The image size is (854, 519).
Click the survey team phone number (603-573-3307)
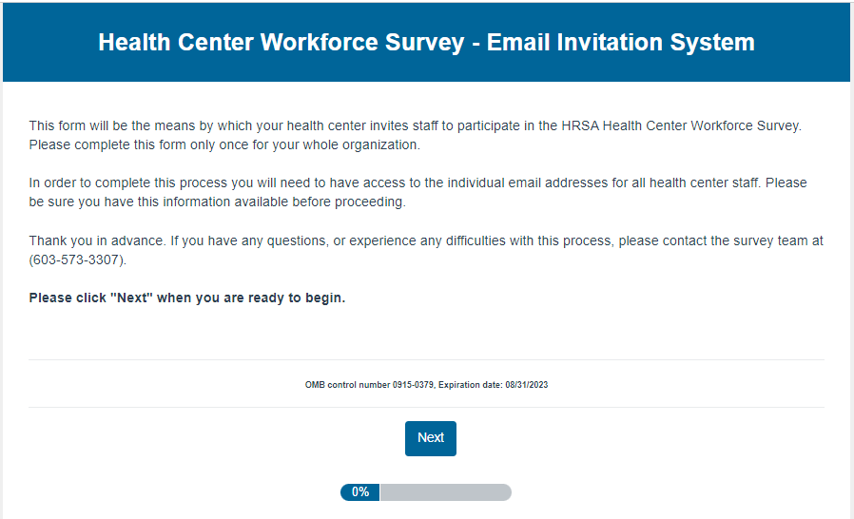click(x=77, y=259)
